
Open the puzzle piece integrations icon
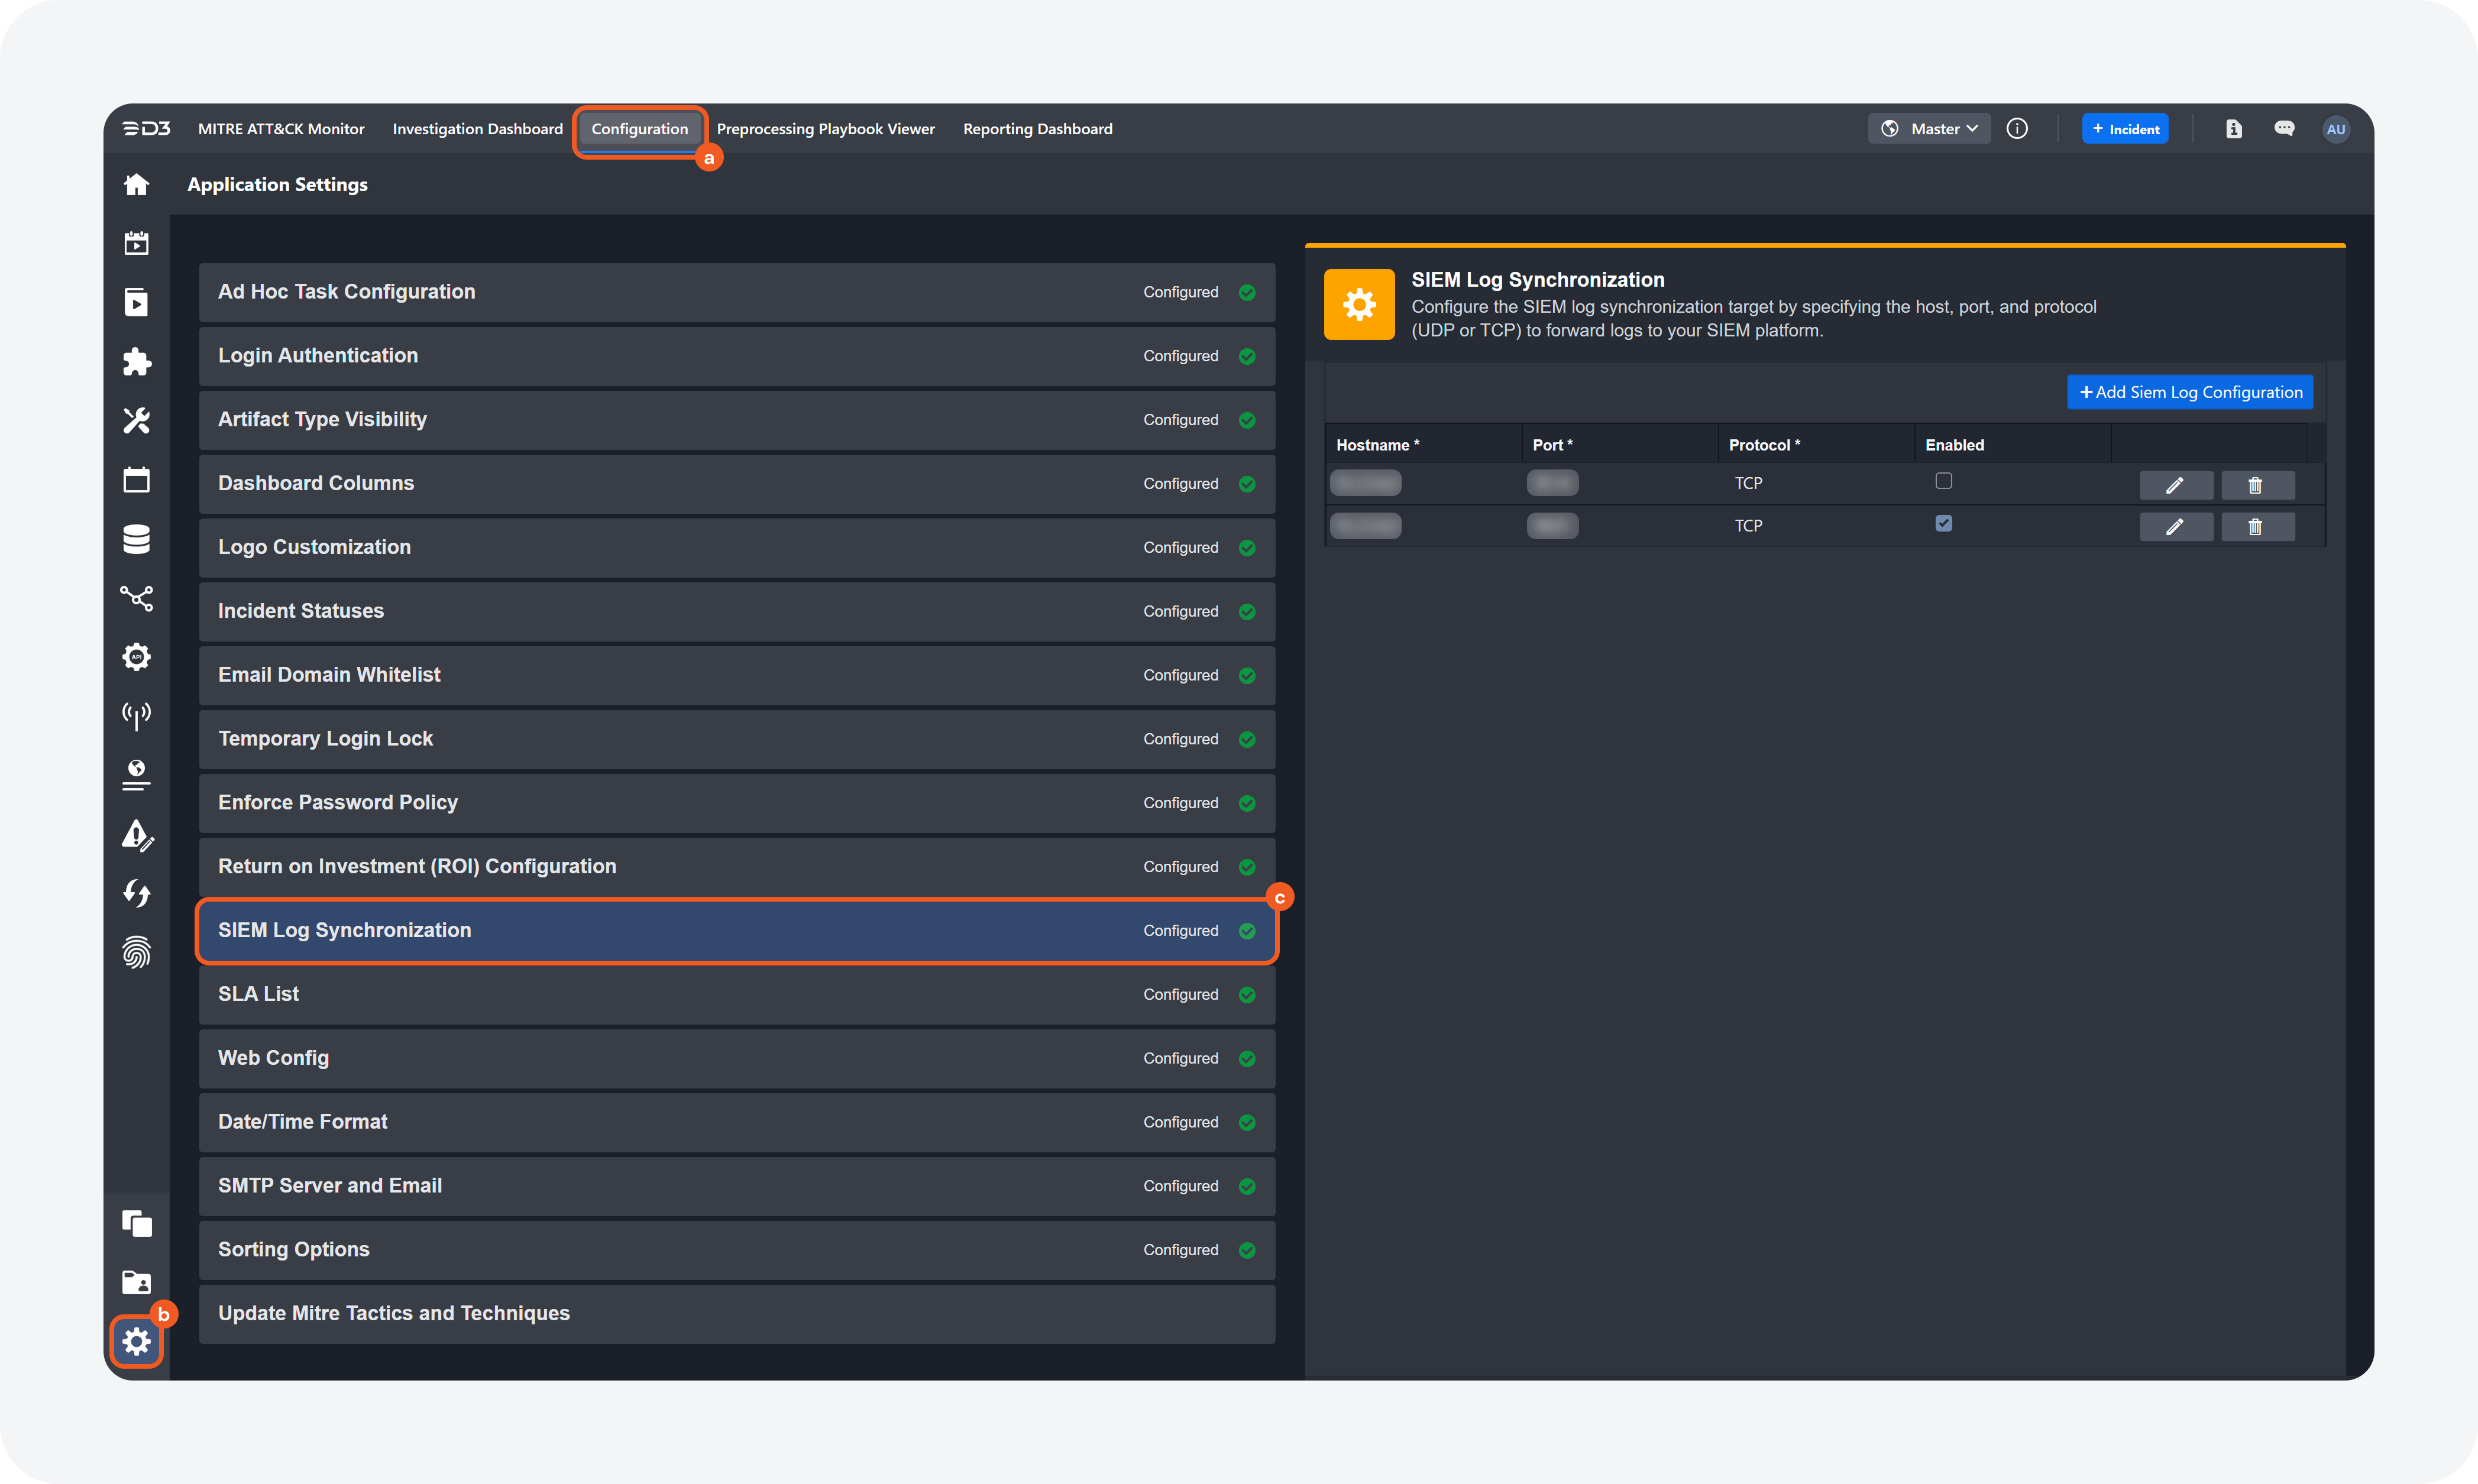pos(136,361)
